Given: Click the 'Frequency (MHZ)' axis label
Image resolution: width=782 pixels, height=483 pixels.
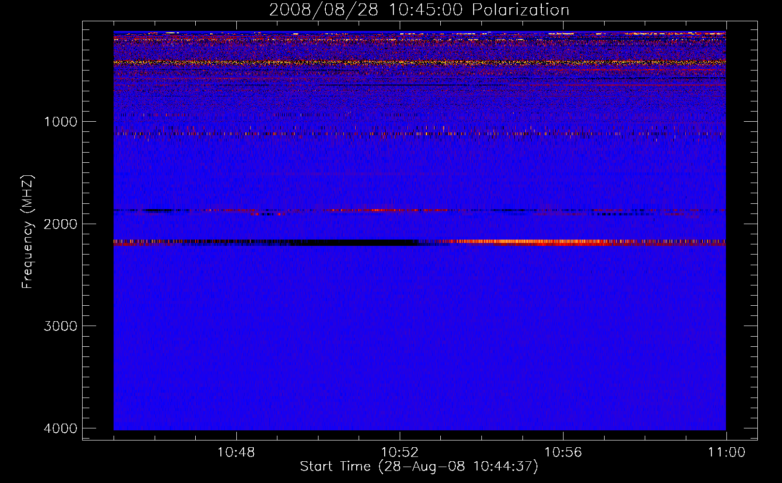Looking at the screenshot, I should (x=28, y=231).
